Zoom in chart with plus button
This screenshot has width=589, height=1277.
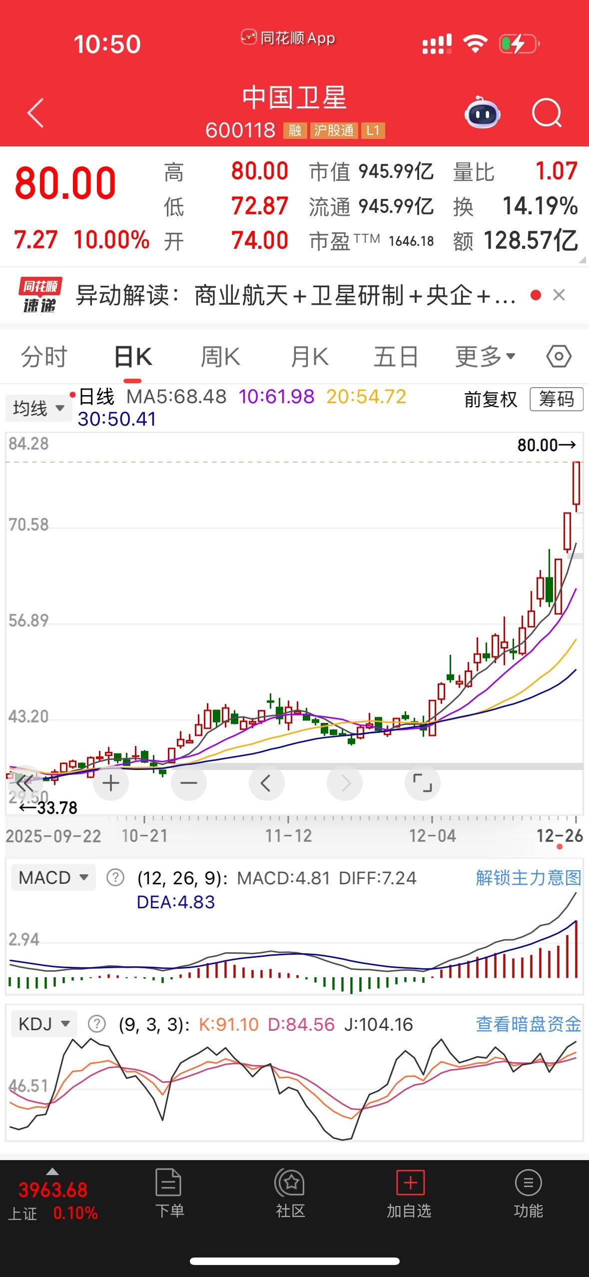[x=111, y=783]
